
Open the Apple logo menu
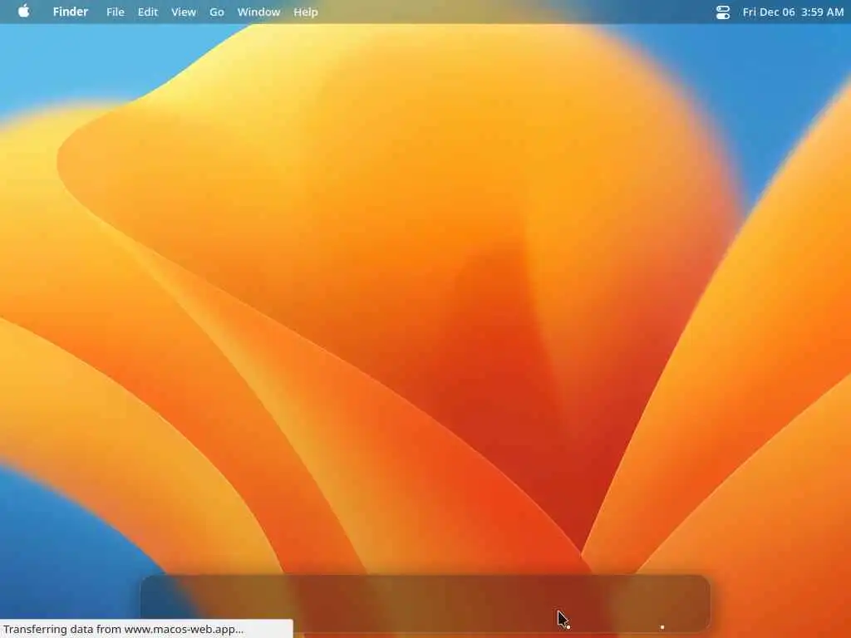tap(24, 12)
